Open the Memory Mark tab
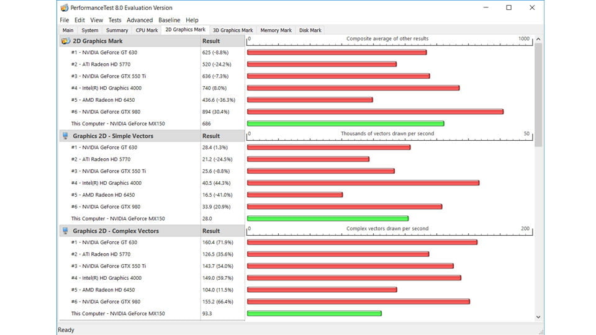Viewport: 596px width, 335px height. 276,30
